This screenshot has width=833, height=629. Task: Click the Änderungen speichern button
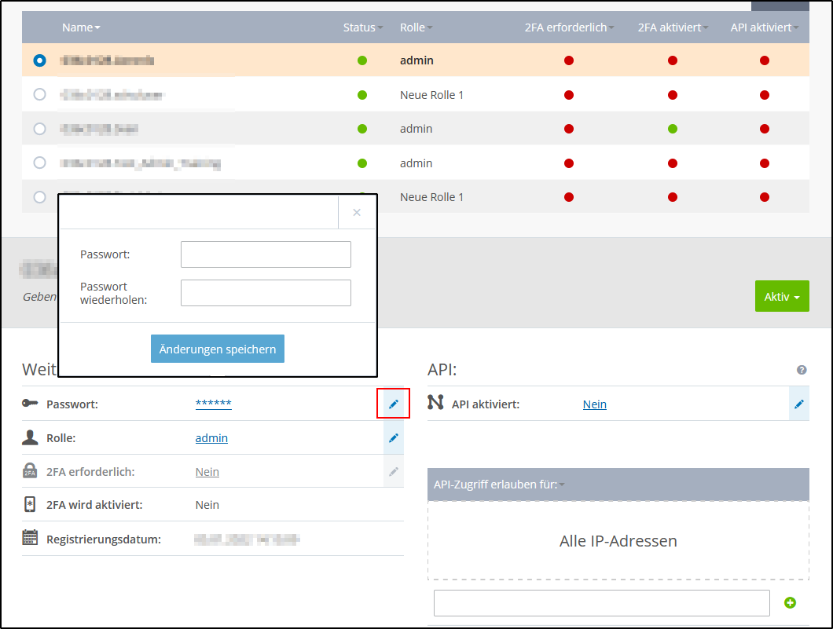[x=218, y=349]
